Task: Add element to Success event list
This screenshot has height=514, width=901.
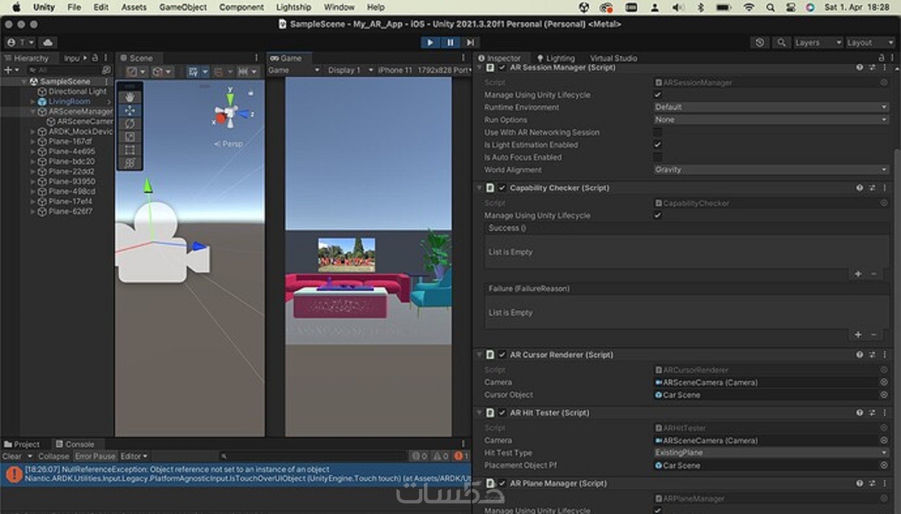Action: click(x=858, y=274)
